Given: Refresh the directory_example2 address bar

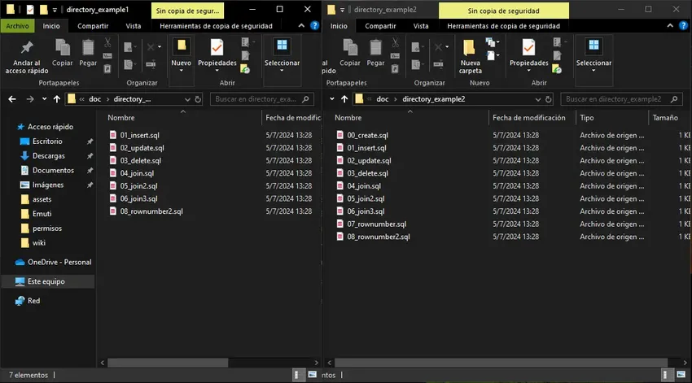Looking at the screenshot, I should pyautogui.click(x=550, y=99).
